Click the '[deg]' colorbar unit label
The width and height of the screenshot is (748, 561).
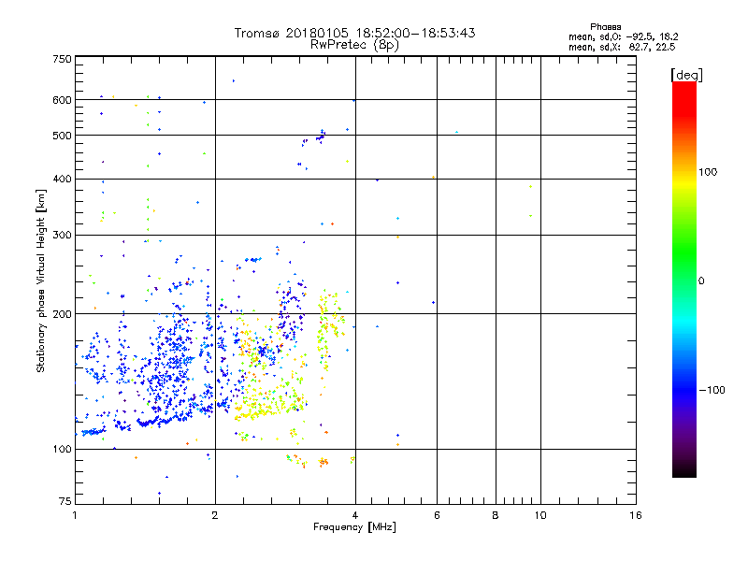pyautogui.click(x=686, y=75)
